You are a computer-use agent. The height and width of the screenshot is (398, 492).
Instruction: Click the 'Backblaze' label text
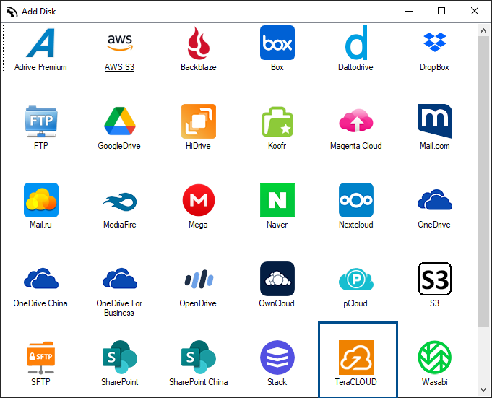pyautogui.click(x=199, y=67)
